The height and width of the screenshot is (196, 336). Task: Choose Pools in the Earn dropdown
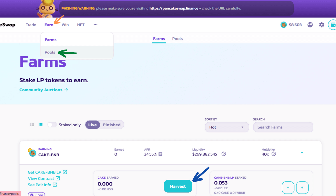(77, 52)
